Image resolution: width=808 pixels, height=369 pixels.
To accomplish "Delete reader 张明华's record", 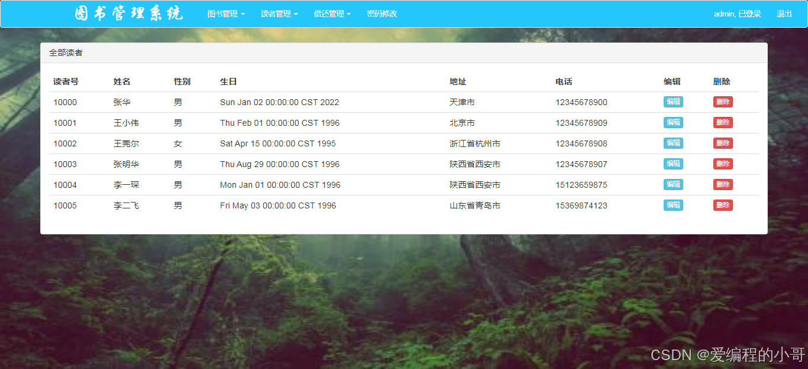I will click(x=722, y=164).
